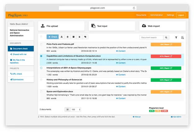Image resolution: width=194 pixels, height=132 pixels.
Task: Open the 100 per-page dropdown
Action: coord(75,109)
